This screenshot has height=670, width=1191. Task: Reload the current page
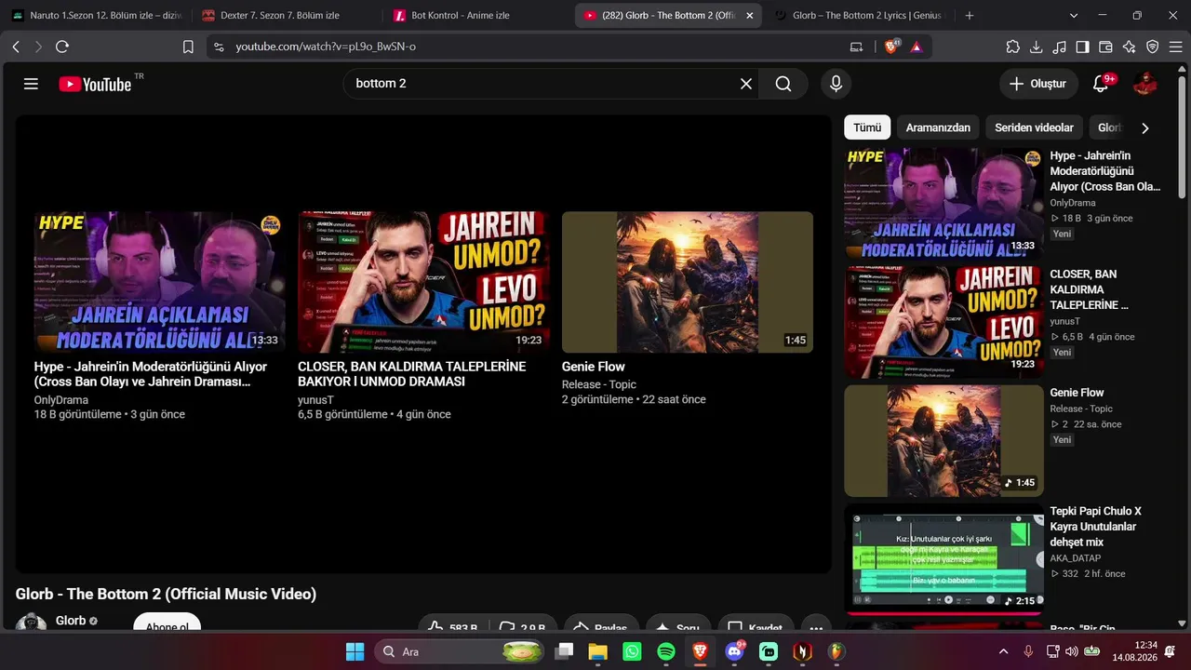click(x=62, y=47)
